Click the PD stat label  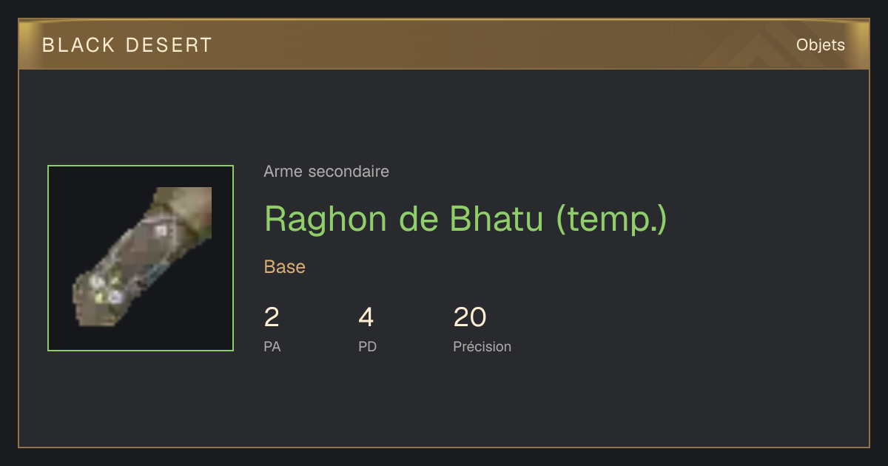click(368, 347)
